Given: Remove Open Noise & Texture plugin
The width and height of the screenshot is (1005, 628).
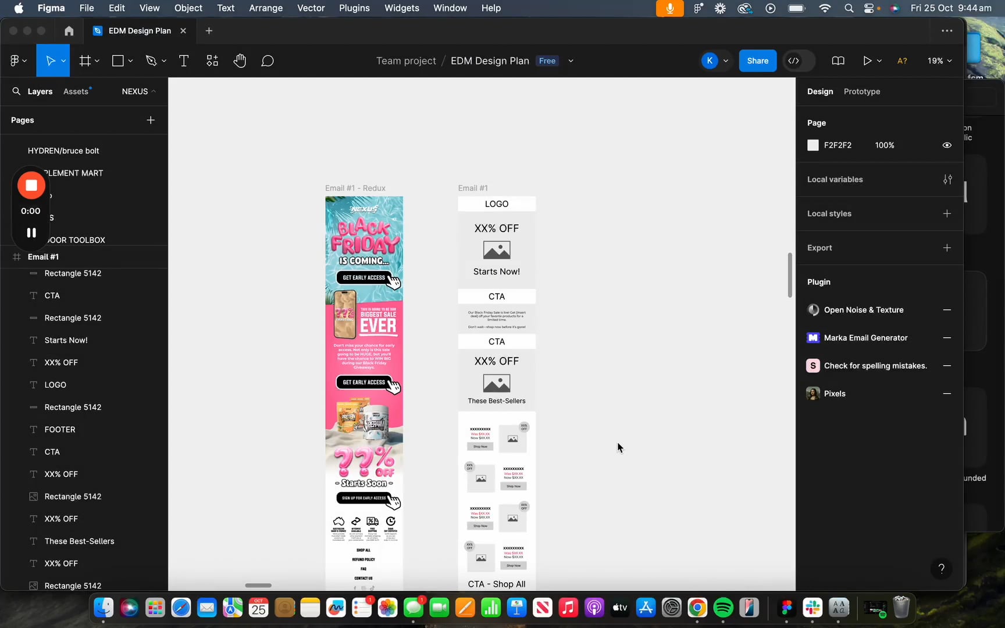Looking at the screenshot, I should pyautogui.click(x=947, y=310).
